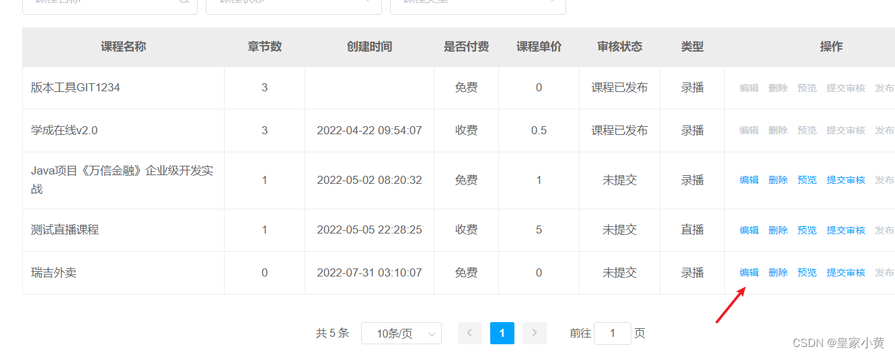This screenshot has width=895, height=355.
Task: Go to next page arrow in pagination
Action: coord(535,333)
